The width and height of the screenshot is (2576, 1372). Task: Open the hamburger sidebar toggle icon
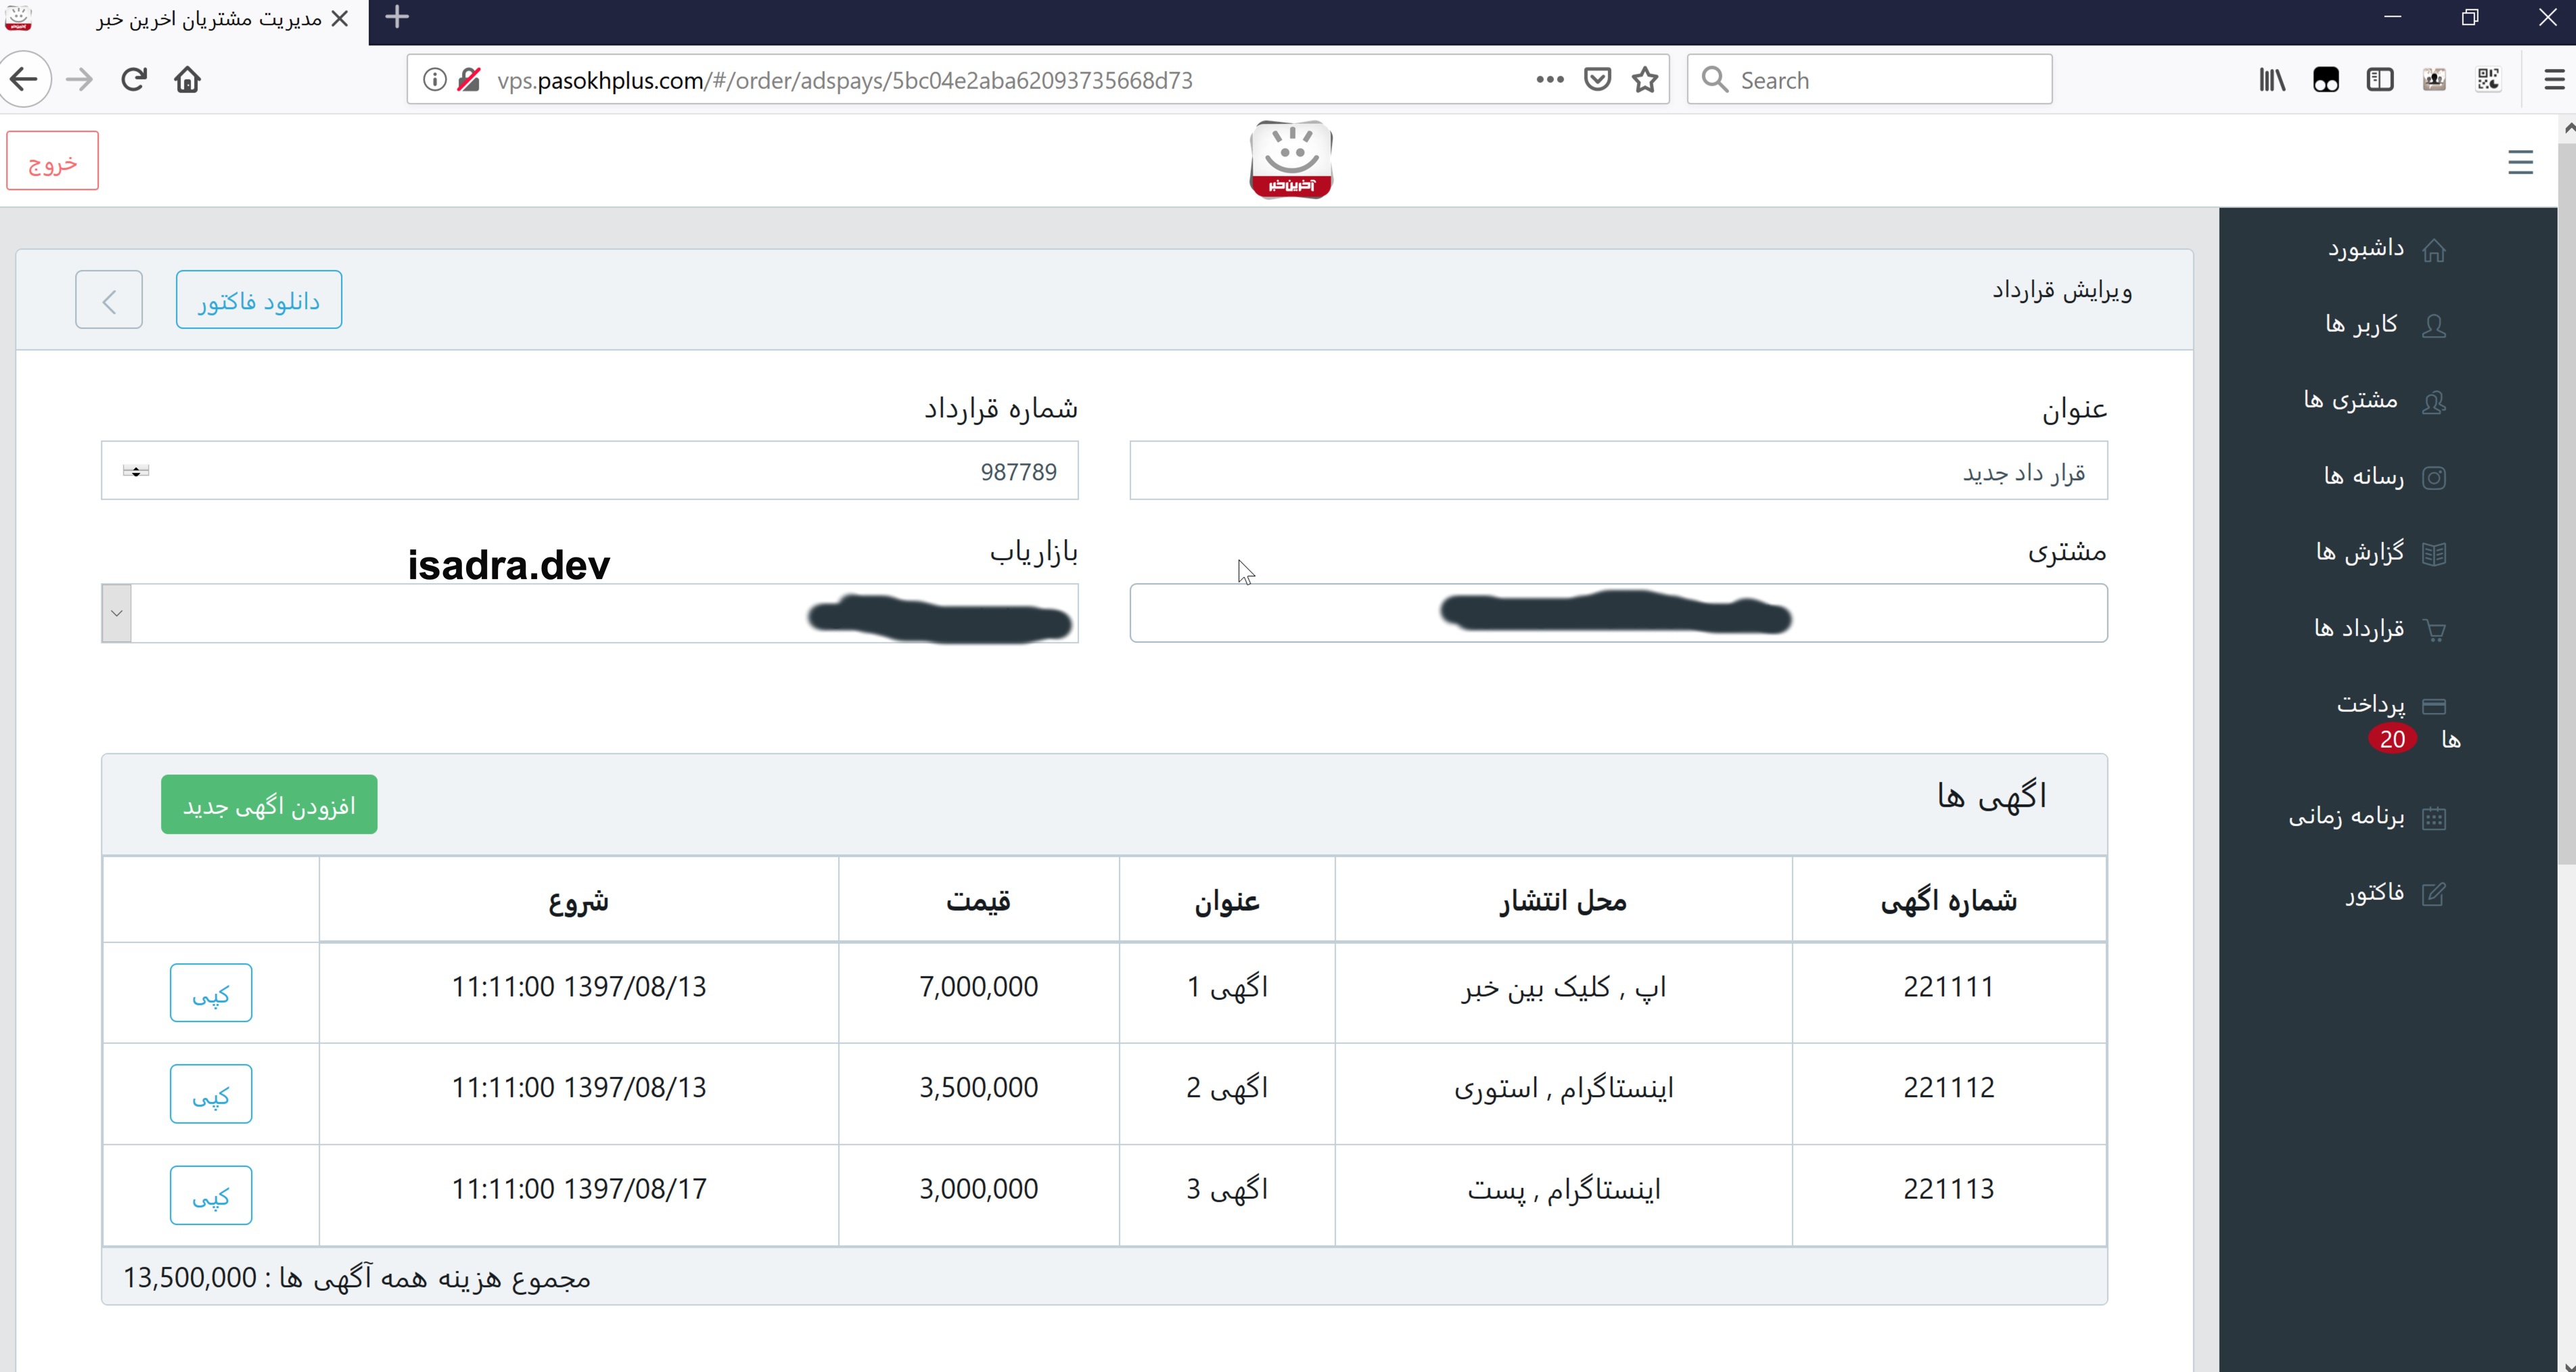click(x=2520, y=162)
